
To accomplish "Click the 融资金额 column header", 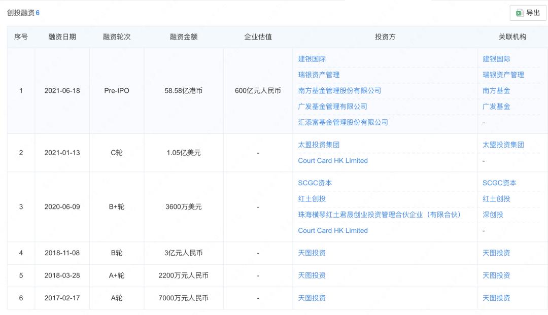I will pos(184,37).
